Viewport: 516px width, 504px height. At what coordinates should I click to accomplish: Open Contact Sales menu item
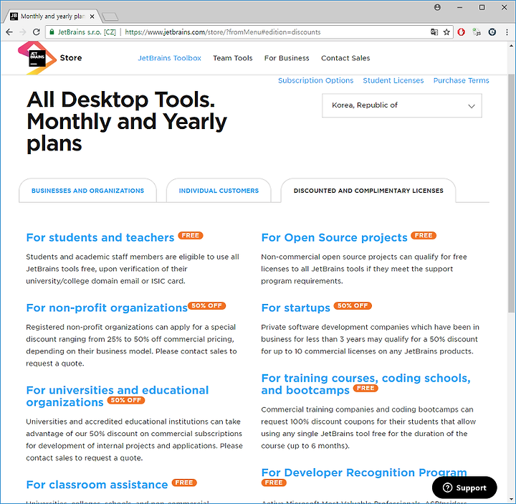point(345,58)
